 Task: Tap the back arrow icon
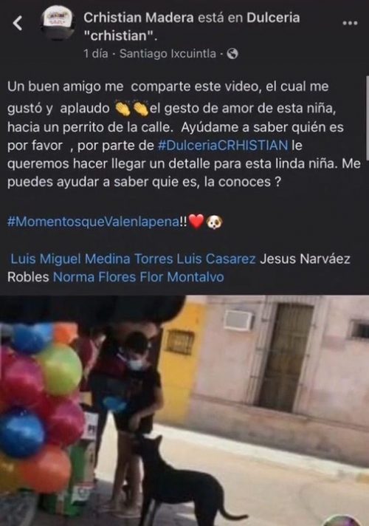click(18, 23)
